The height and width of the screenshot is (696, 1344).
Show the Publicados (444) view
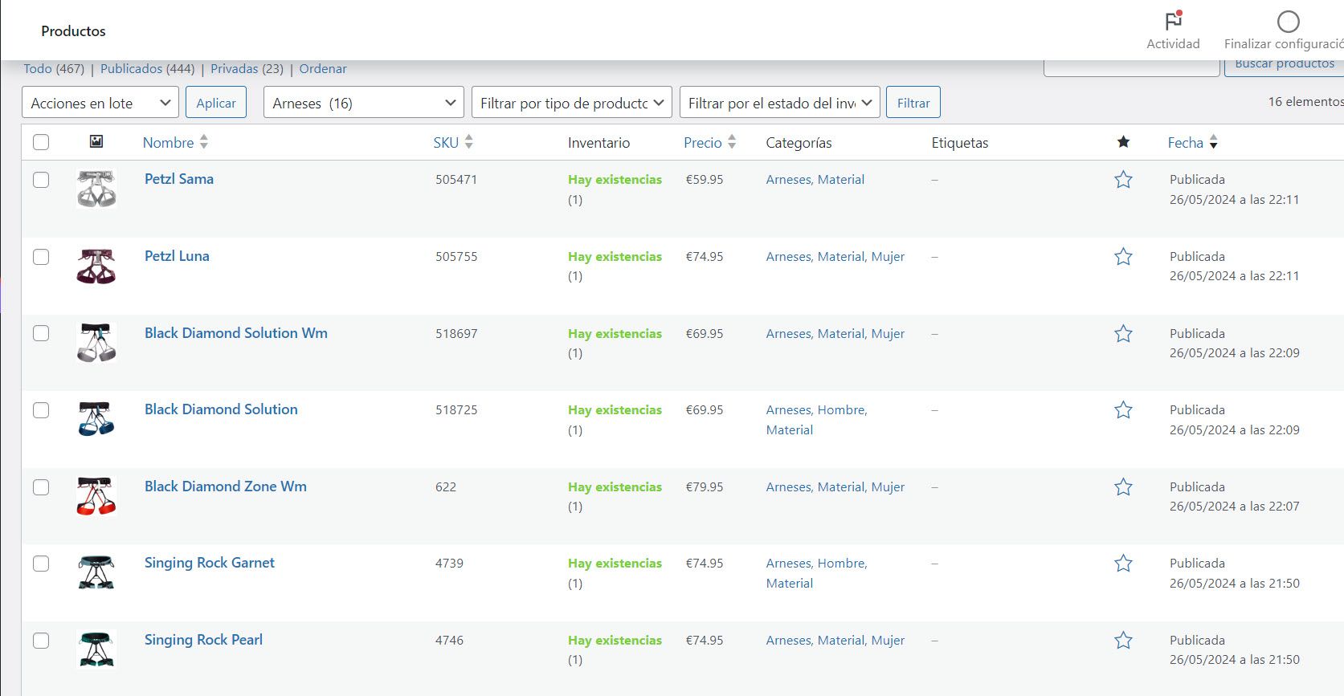click(x=147, y=69)
